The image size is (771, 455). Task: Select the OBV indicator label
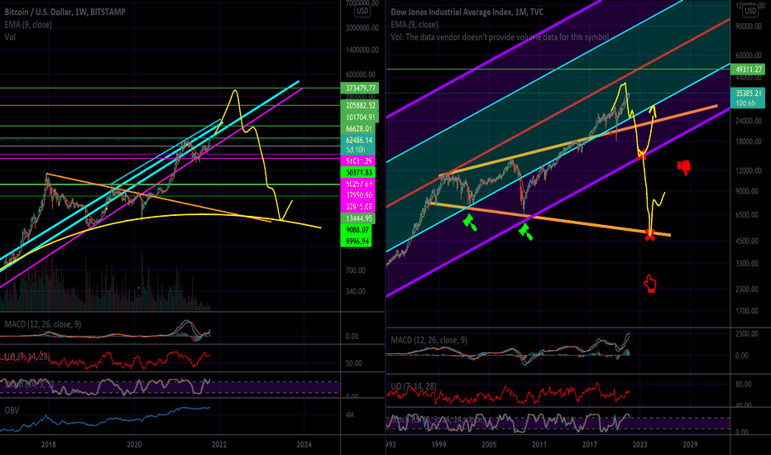point(12,410)
